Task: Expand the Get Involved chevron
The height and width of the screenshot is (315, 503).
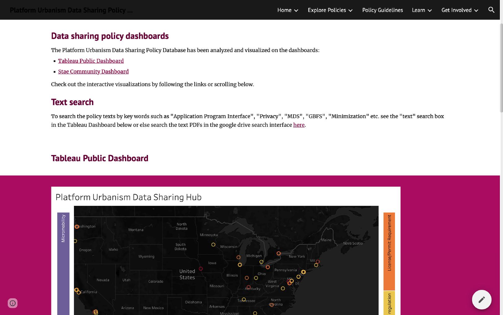Action: click(x=476, y=10)
